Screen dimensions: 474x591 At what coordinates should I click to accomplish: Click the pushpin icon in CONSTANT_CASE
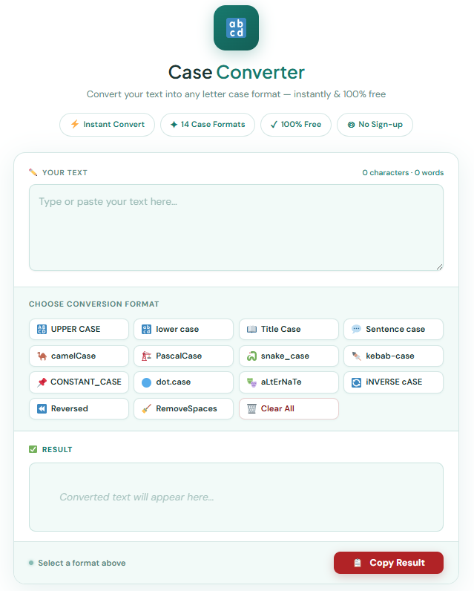coord(42,382)
